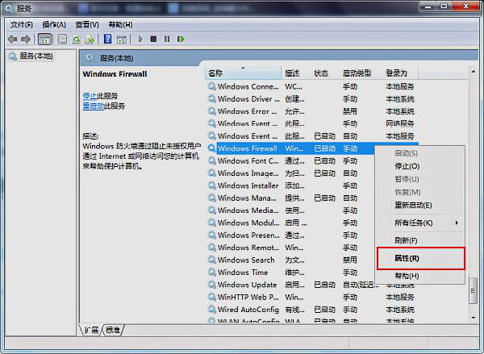This screenshot has width=484, height=354.
Task: Click the properties sheet toolbar icon
Action: pos(62,40)
